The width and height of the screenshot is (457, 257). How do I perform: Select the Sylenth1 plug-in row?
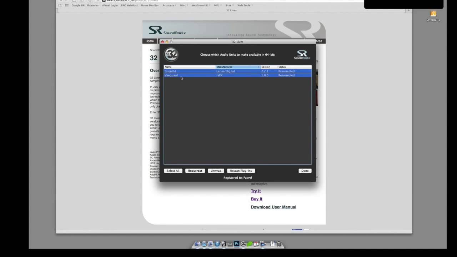click(238, 71)
